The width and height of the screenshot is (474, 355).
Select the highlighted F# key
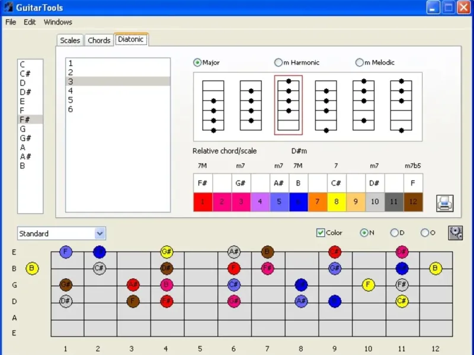(x=30, y=120)
